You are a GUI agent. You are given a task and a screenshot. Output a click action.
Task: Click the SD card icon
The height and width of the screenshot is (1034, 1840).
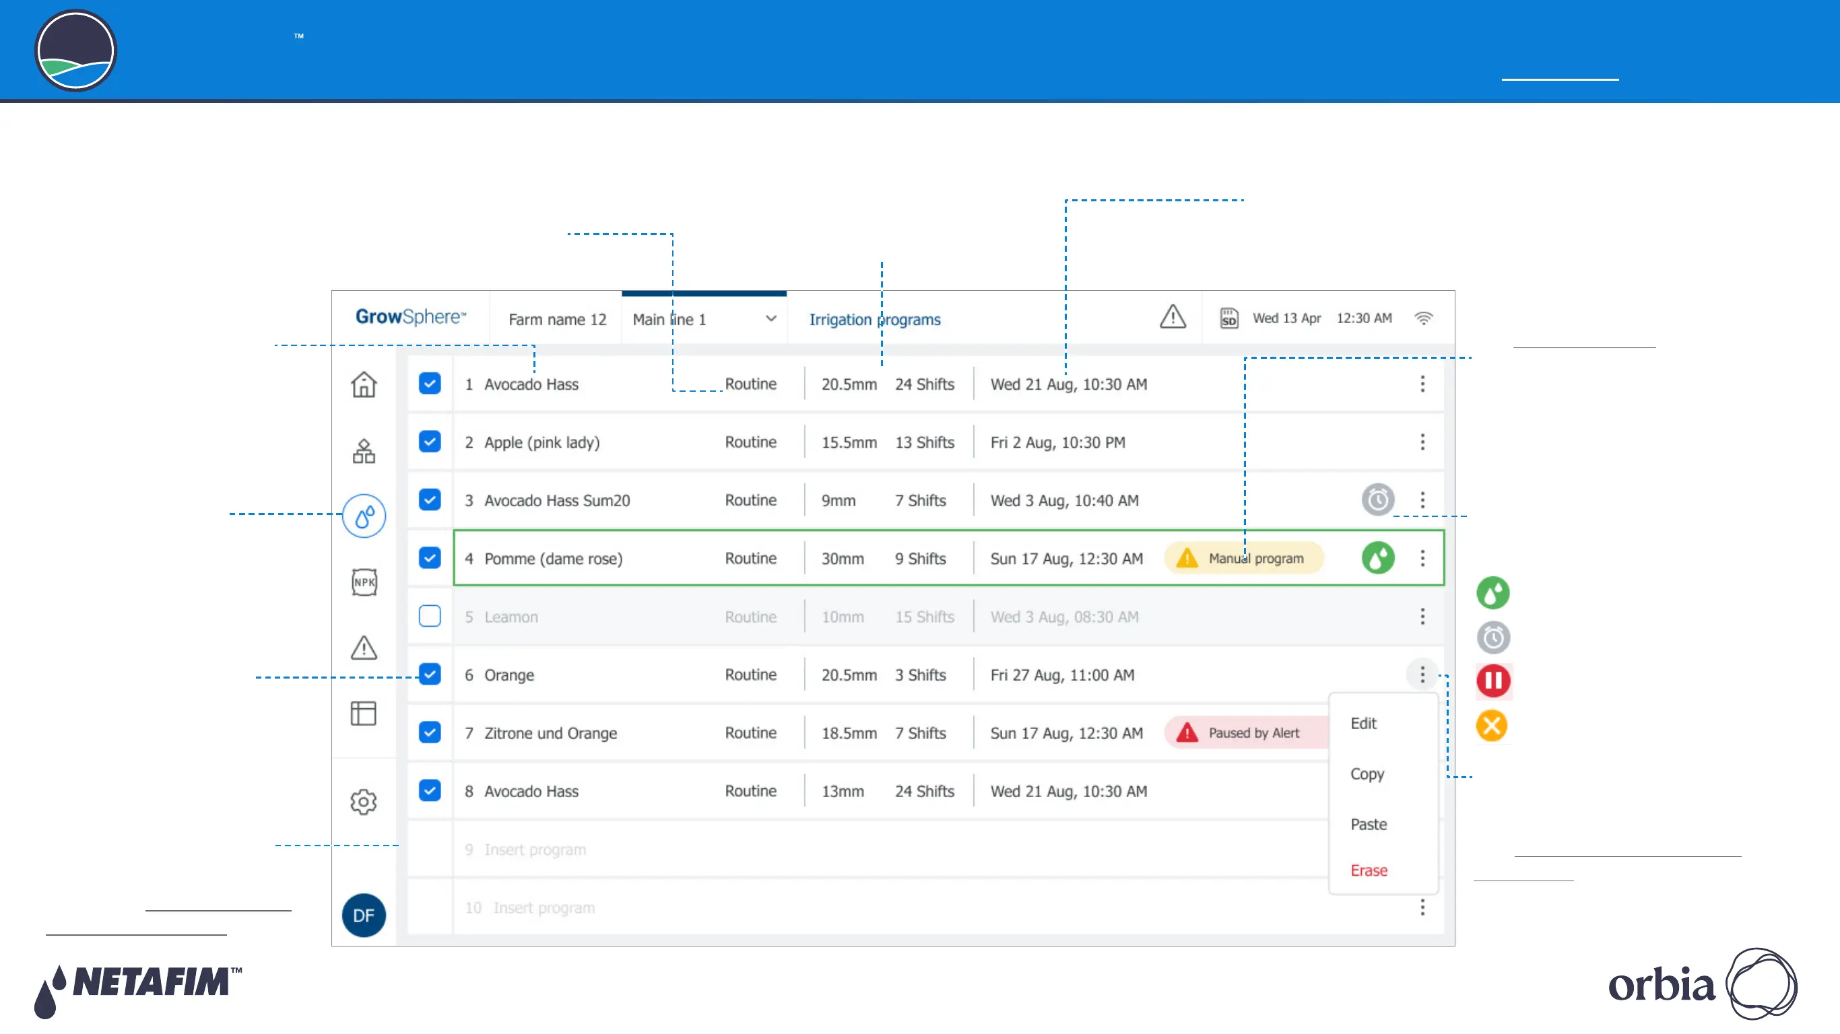pos(1228,318)
